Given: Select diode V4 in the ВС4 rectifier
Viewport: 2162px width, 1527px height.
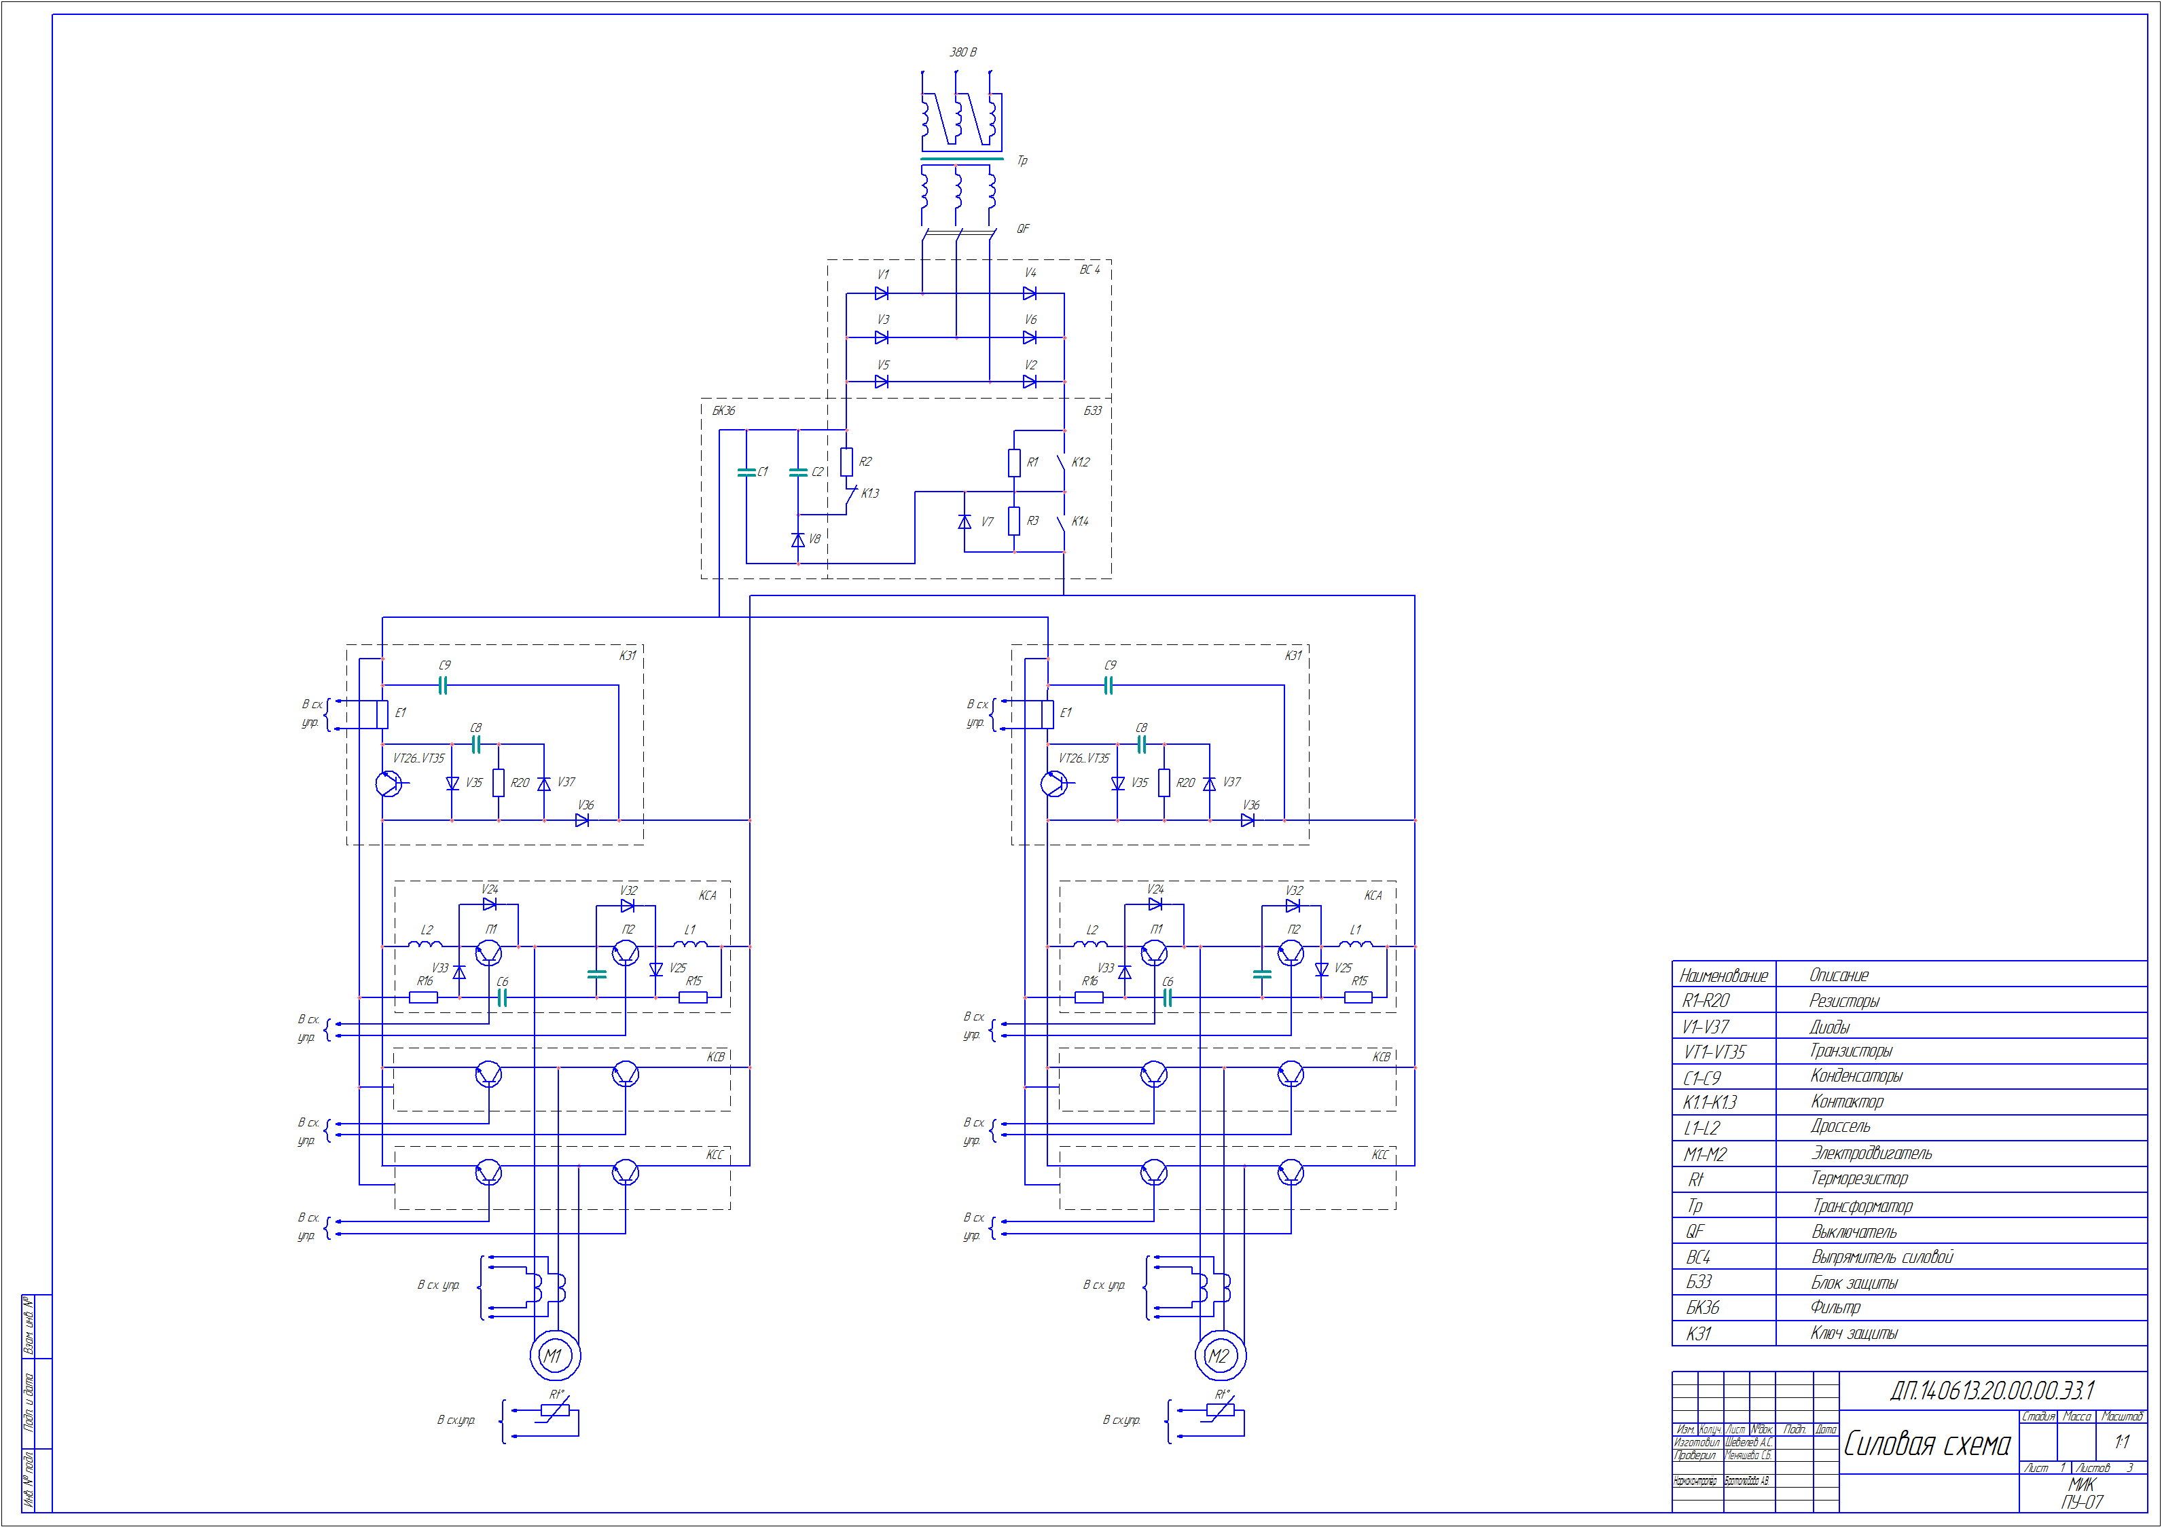Looking at the screenshot, I should [1029, 294].
